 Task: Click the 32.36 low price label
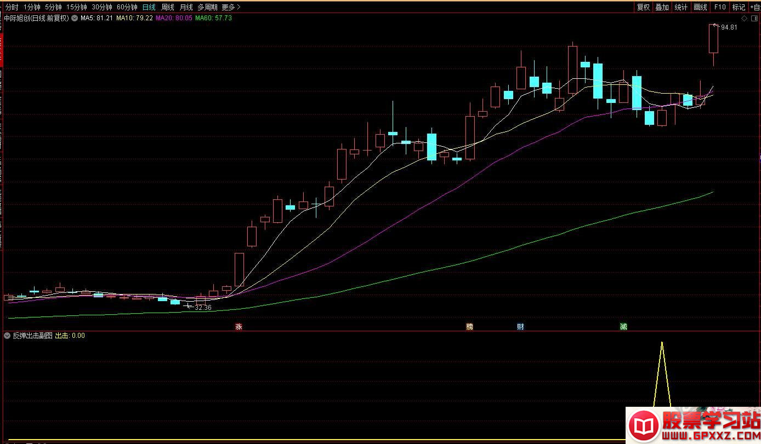pos(203,308)
